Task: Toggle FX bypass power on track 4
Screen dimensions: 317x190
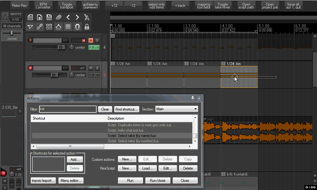Action: (98, 47)
